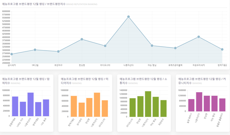Click the peak 나혼자산다 point on line chart
This screenshot has width=230, height=135.
coord(128,17)
